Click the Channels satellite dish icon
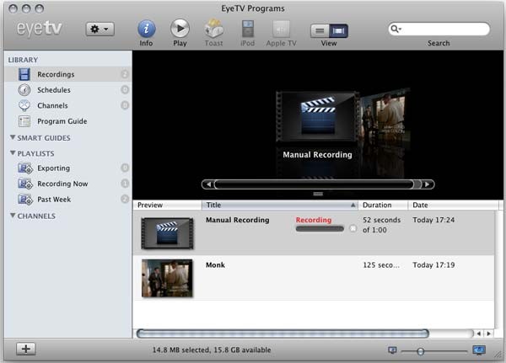 tap(24, 105)
